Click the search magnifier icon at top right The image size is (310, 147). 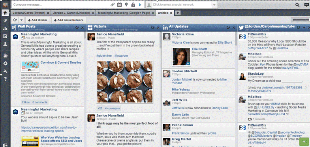click(297, 5)
